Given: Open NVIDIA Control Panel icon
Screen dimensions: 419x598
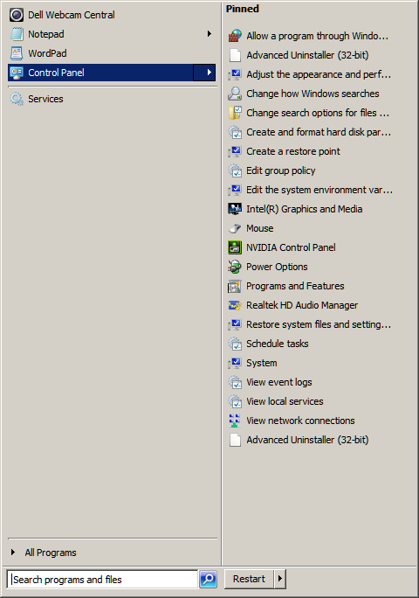Looking at the screenshot, I should point(235,247).
